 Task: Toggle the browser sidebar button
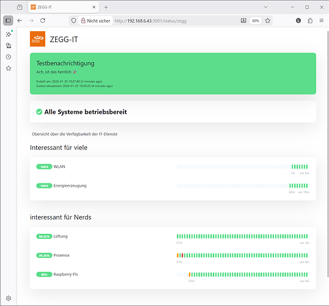tap(8, 21)
